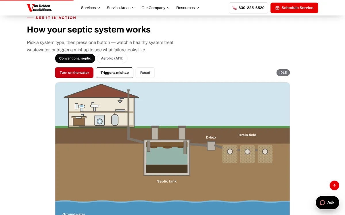Call 830-225-6520 phone button
Image resolution: width=345 pixels, height=215 pixels.
pos(248,8)
